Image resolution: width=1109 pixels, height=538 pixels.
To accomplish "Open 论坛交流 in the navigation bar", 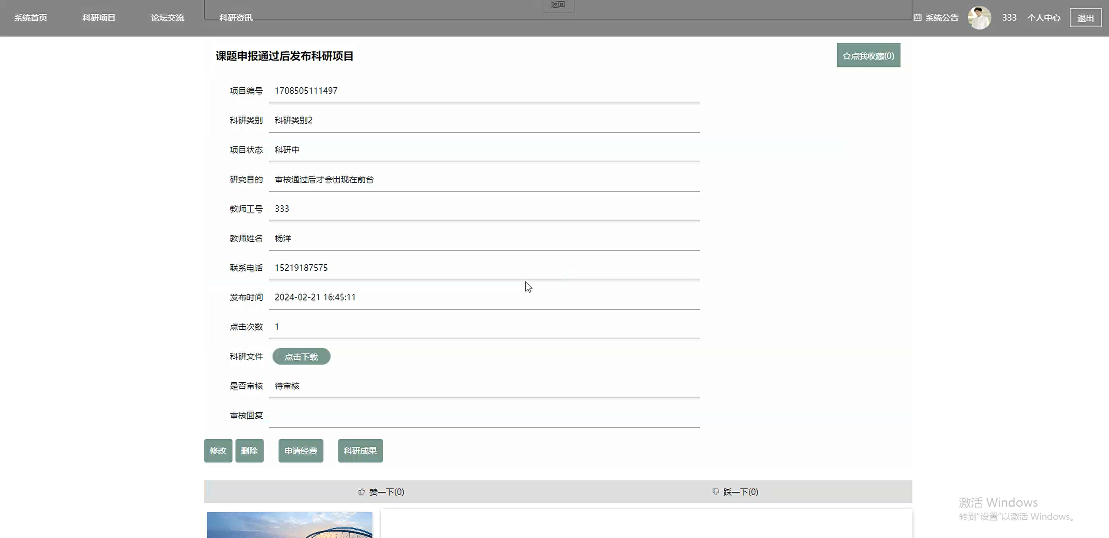I will [x=168, y=18].
